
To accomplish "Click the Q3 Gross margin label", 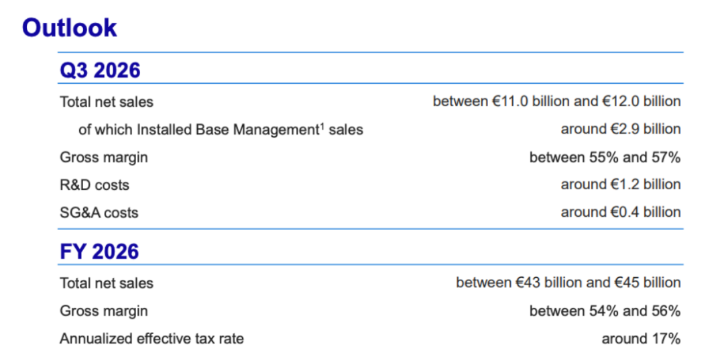I will pos(104,158).
